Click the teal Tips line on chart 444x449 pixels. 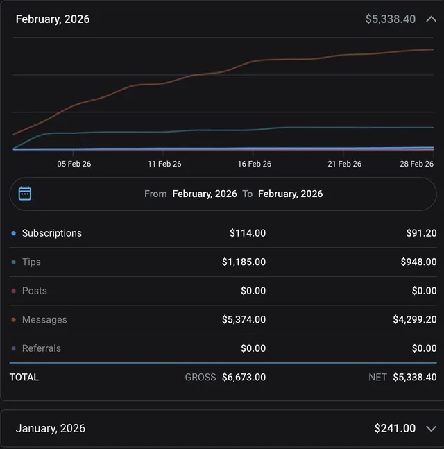click(223, 130)
